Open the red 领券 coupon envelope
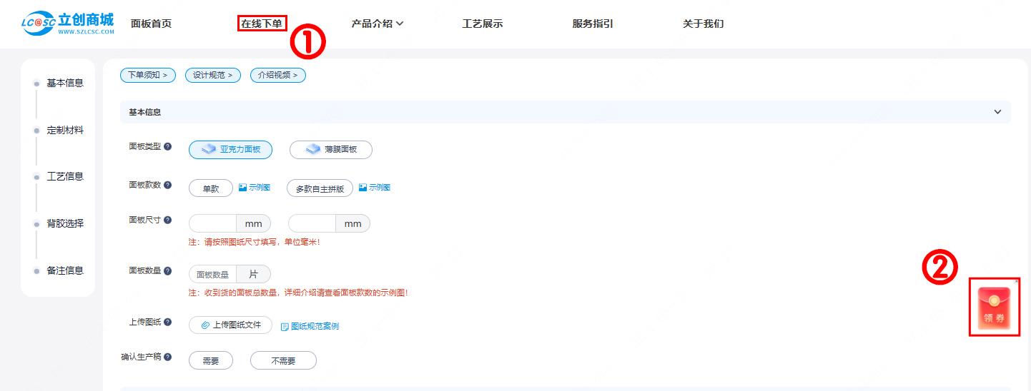This screenshot has height=391, width=1031. pyautogui.click(x=994, y=308)
